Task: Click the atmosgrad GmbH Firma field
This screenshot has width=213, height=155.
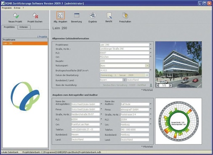Action: coord(135,109)
